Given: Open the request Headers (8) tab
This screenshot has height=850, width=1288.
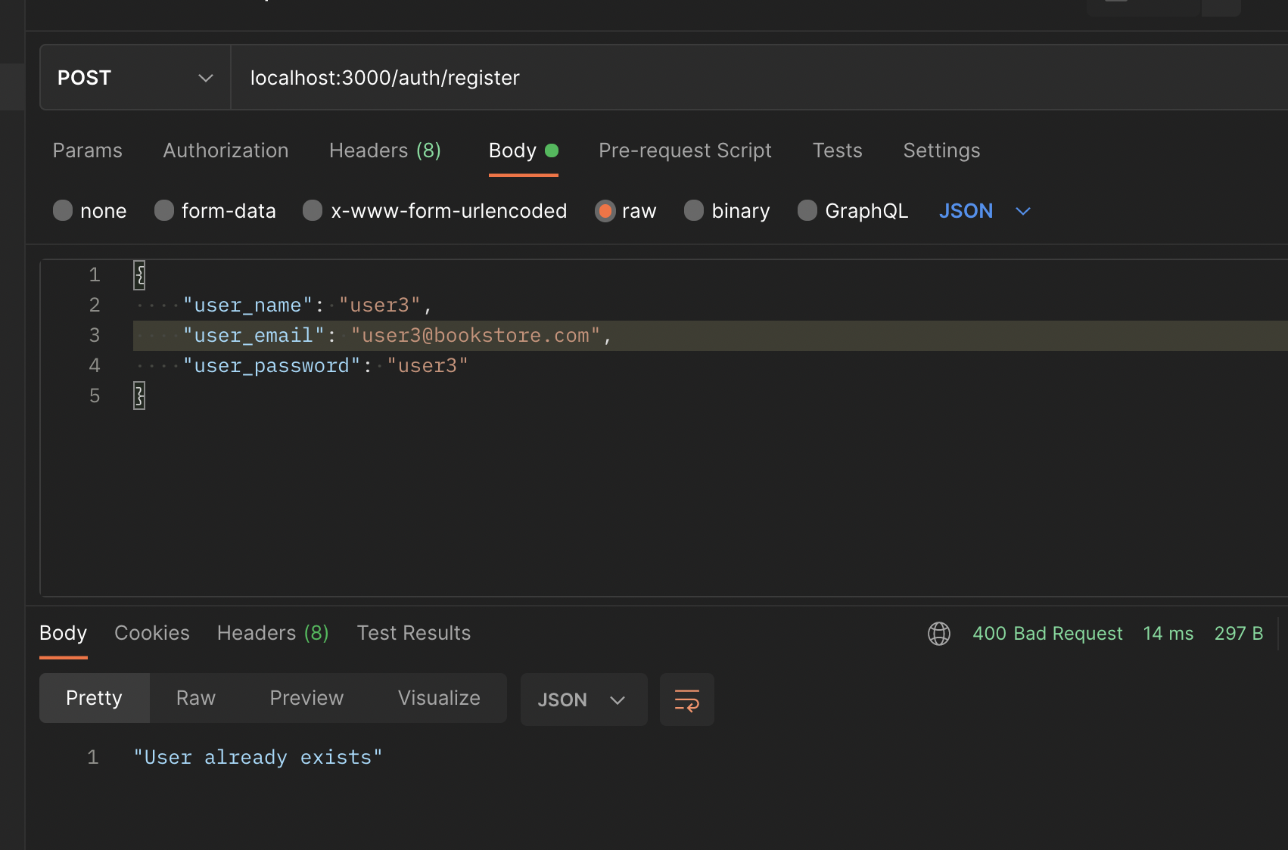Looking at the screenshot, I should 385,150.
